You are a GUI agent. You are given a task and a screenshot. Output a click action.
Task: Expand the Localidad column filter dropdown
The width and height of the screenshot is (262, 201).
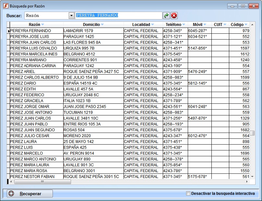pyautogui.click(x=152, y=25)
